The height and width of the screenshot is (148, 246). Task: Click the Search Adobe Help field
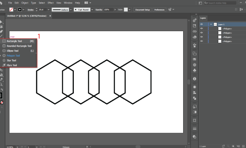coord(220,3)
